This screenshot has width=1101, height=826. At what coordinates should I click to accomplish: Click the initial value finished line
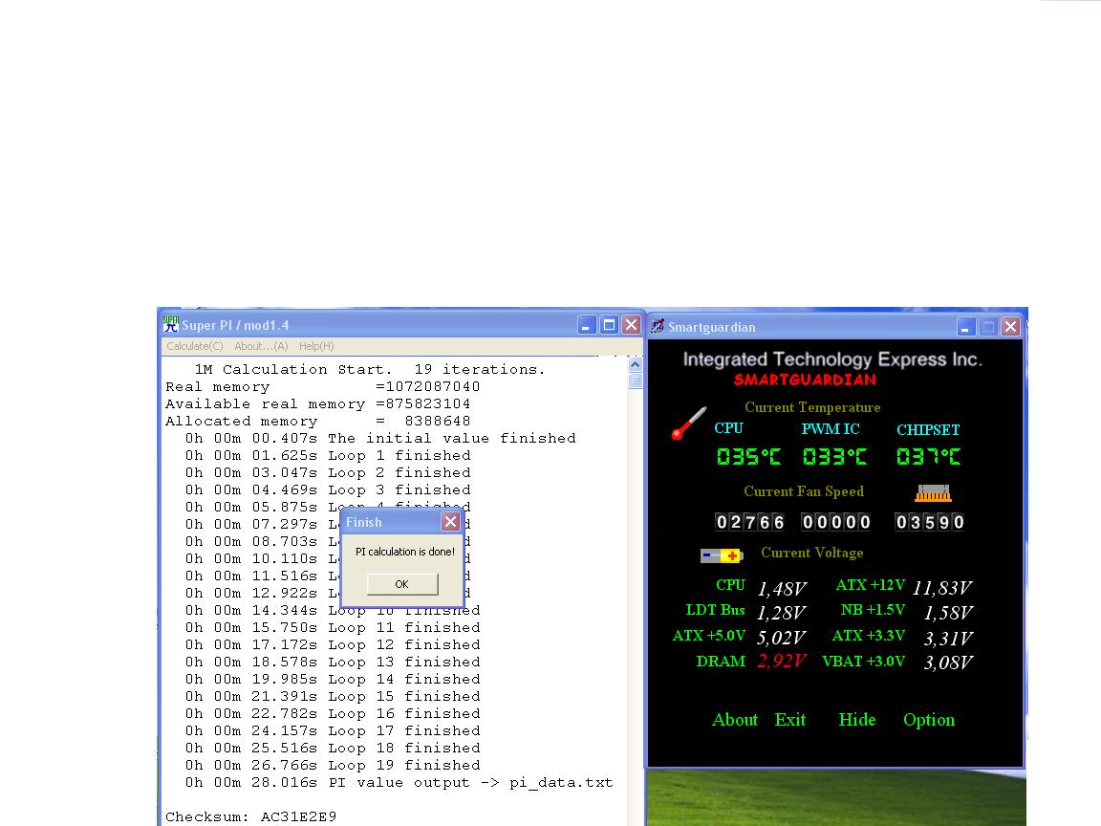tap(380, 438)
